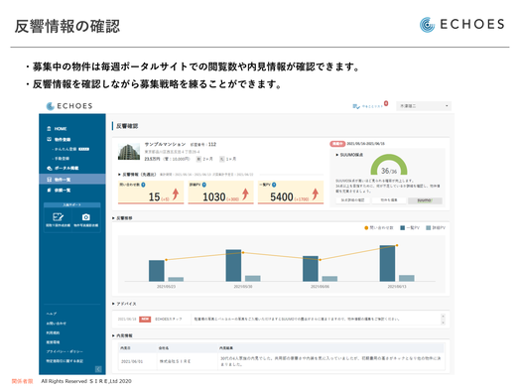Click the dark bar for 2021/05/30

click(x=233, y=265)
